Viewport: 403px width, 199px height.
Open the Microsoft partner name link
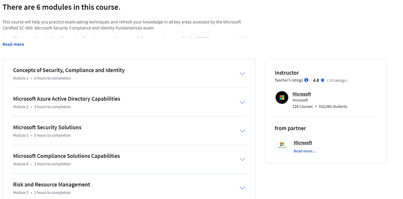click(303, 143)
